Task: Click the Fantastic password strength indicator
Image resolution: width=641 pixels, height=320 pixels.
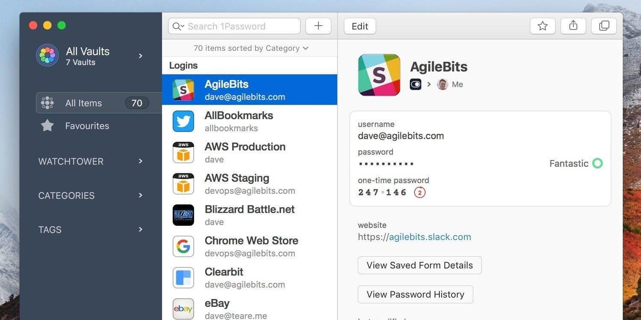Action: [576, 163]
